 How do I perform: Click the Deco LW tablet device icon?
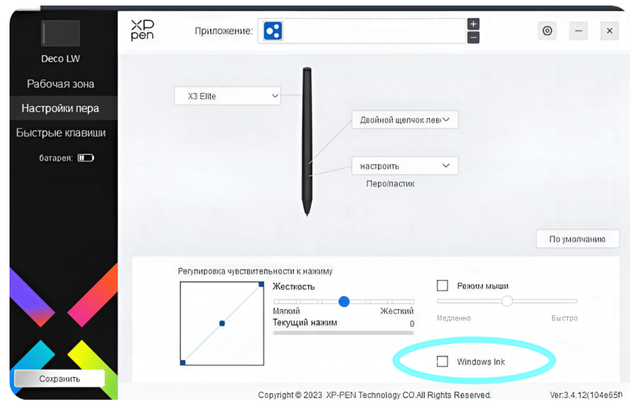60,34
